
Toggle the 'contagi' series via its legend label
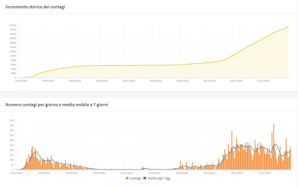(x=136, y=178)
